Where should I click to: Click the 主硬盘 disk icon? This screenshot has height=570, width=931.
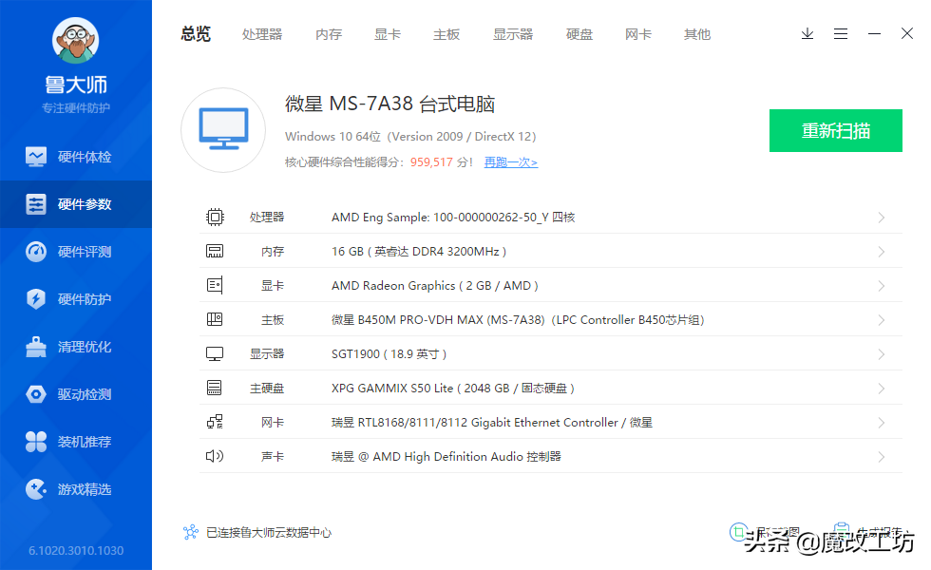coord(215,388)
